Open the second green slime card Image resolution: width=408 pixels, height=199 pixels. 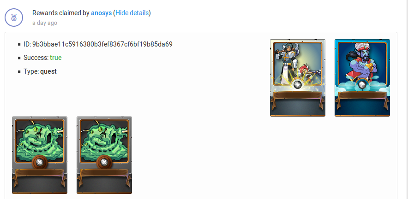coord(104,155)
